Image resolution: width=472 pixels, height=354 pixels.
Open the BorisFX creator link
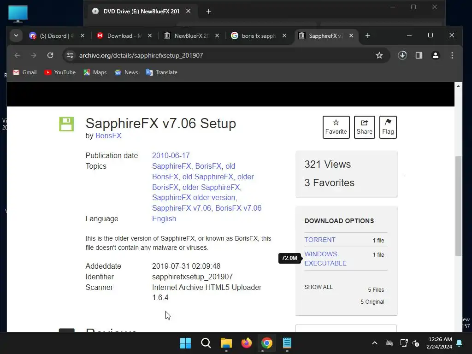(108, 136)
